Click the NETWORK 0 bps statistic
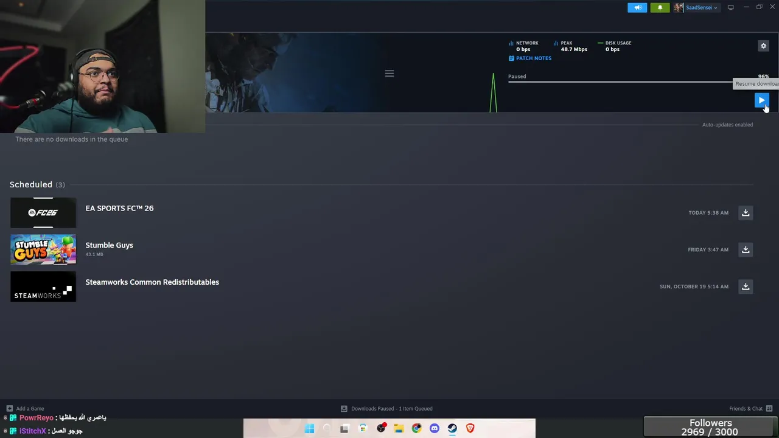The height and width of the screenshot is (438, 779). pos(524,46)
